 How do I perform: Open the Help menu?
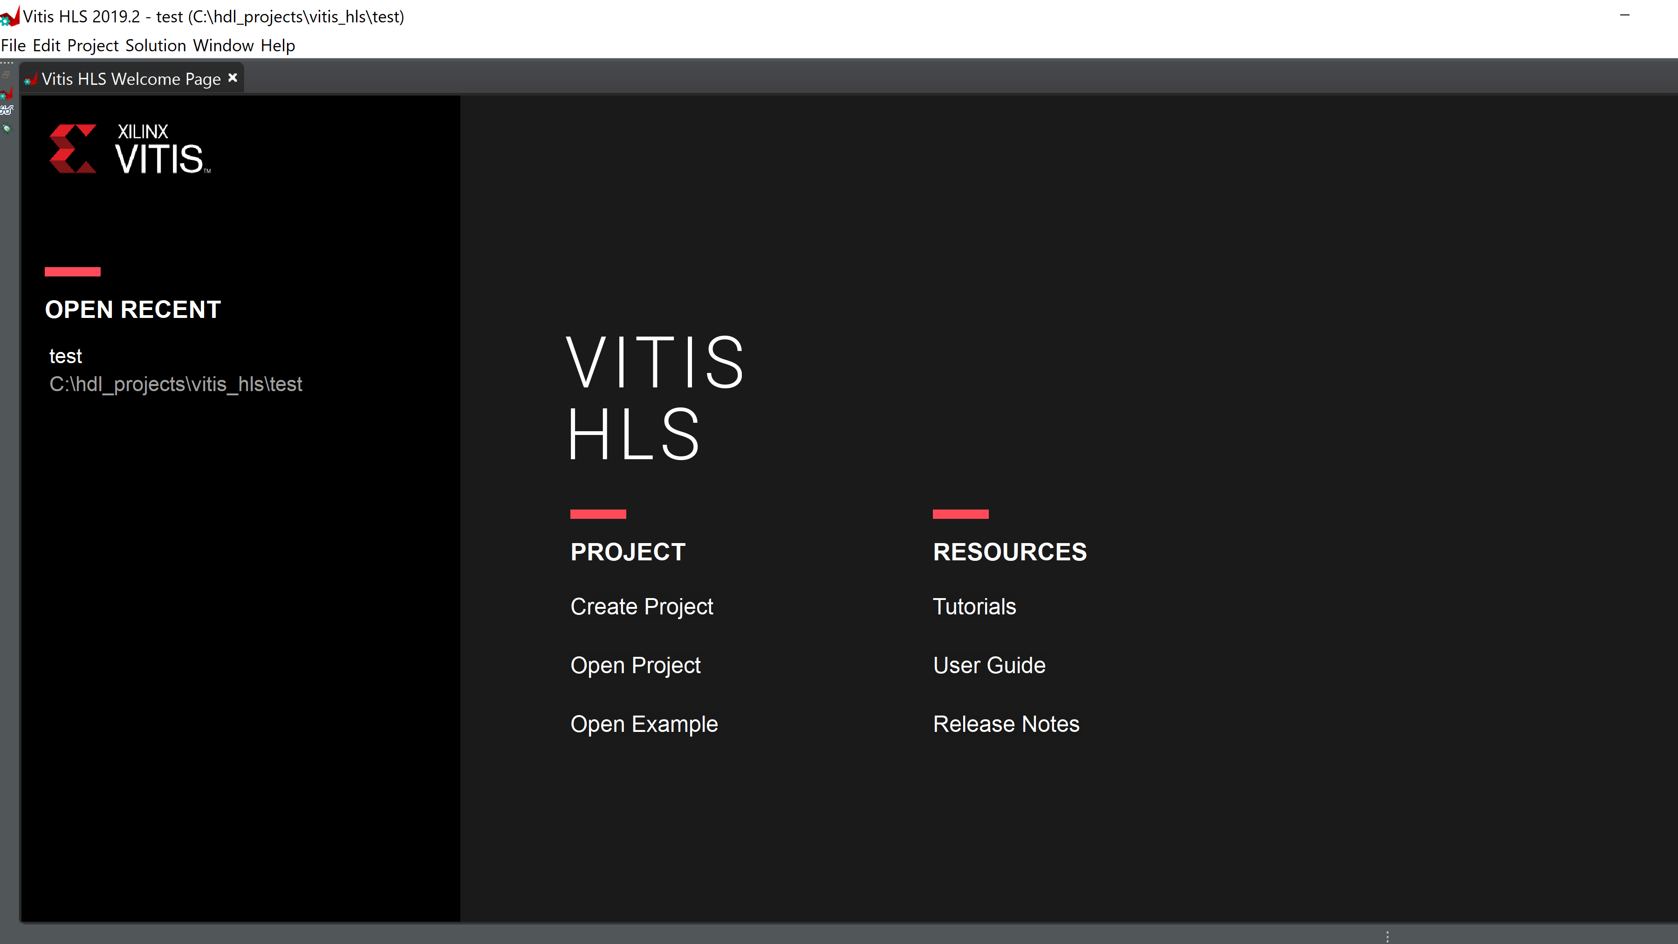278,46
